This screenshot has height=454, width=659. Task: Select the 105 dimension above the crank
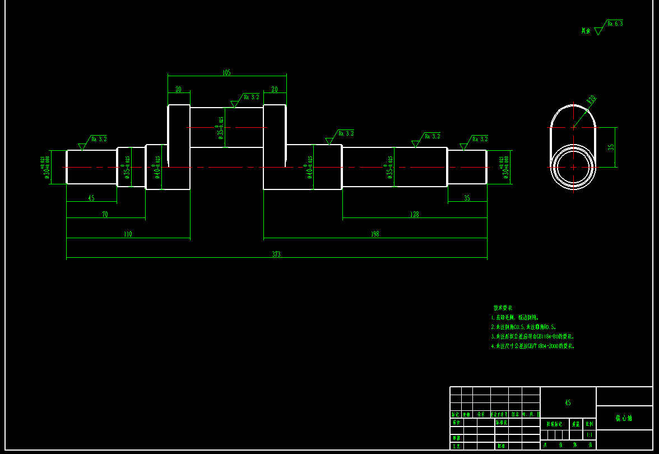(x=226, y=73)
